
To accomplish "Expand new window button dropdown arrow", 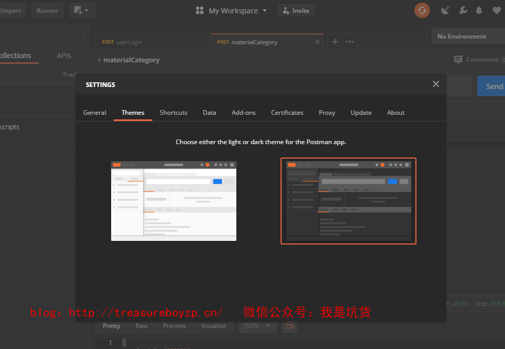I will coord(86,11).
